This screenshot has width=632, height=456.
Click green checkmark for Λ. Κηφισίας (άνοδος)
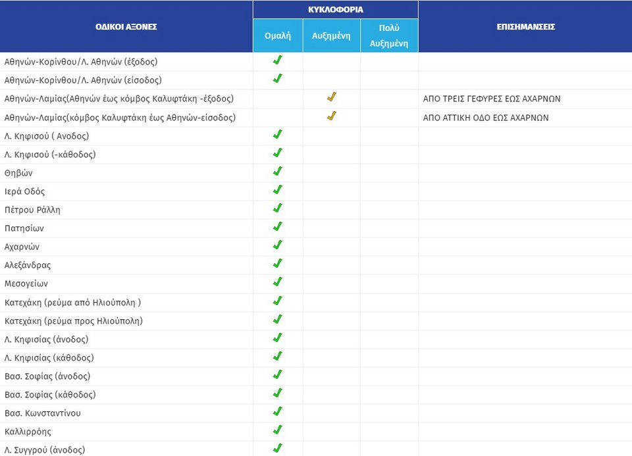[x=278, y=338]
